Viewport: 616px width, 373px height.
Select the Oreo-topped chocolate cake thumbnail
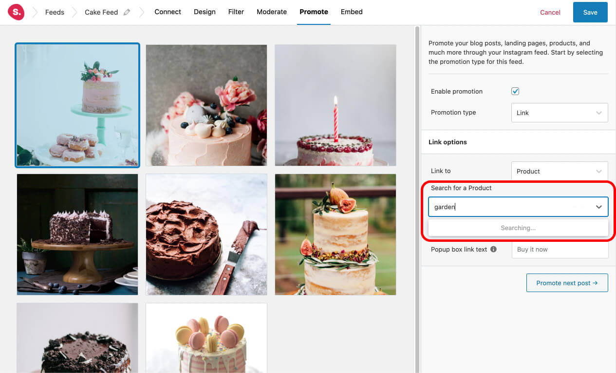coord(77,338)
